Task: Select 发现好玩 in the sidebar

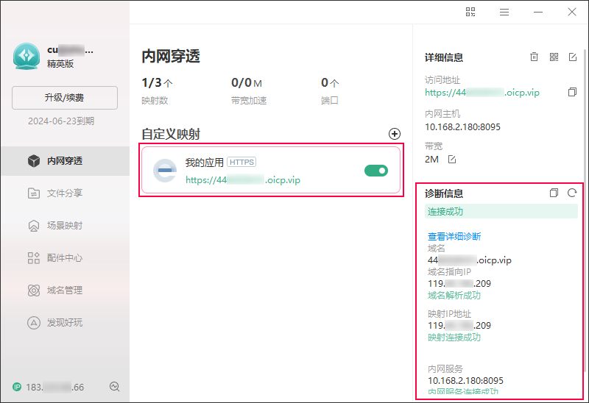Action: pos(64,323)
